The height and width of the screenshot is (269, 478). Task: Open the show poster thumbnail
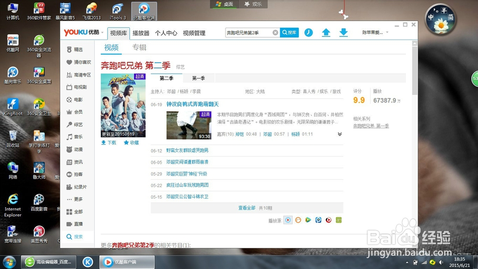123,105
